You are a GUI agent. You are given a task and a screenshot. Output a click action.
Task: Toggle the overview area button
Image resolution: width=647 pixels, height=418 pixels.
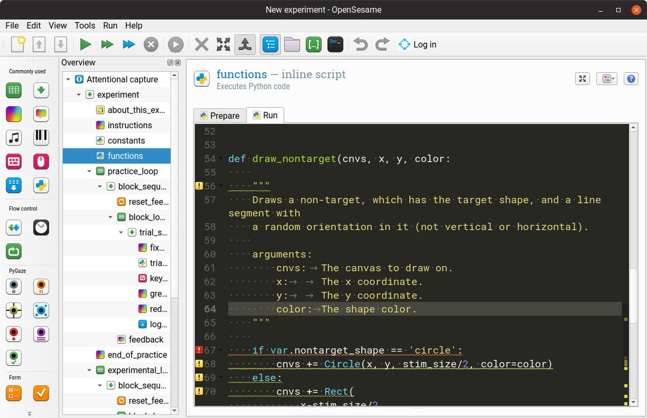pyautogui.click(x=271, y=44)
